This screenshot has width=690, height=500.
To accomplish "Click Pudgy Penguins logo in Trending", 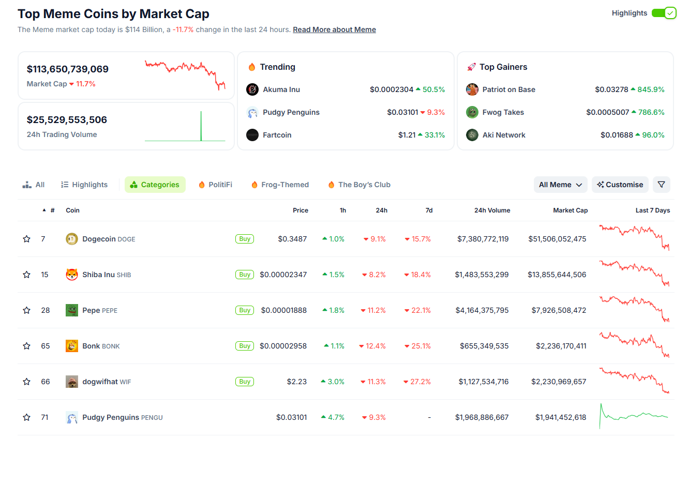I will pyautogui.click(x=252, y=112).
